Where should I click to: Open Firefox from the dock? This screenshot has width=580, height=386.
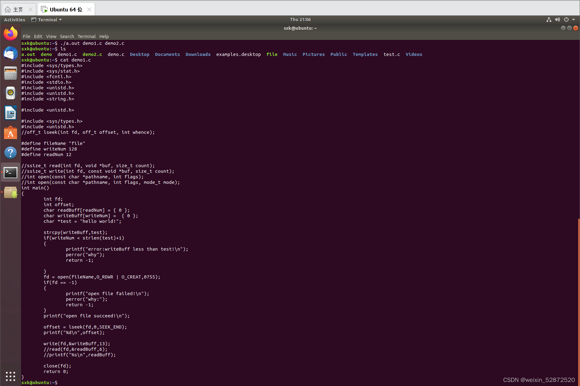[11, 33]
